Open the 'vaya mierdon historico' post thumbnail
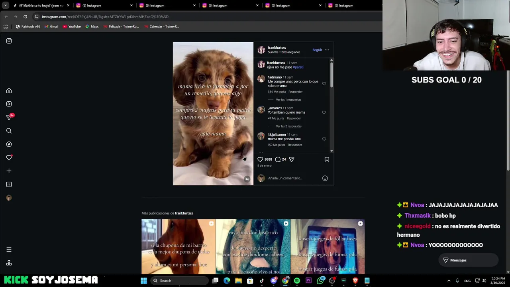The image size is (510, 287). pyautogui.click(x=253, y=247)
